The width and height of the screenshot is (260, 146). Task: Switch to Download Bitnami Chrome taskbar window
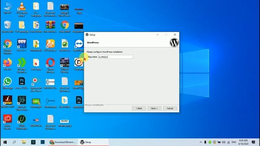63,142
